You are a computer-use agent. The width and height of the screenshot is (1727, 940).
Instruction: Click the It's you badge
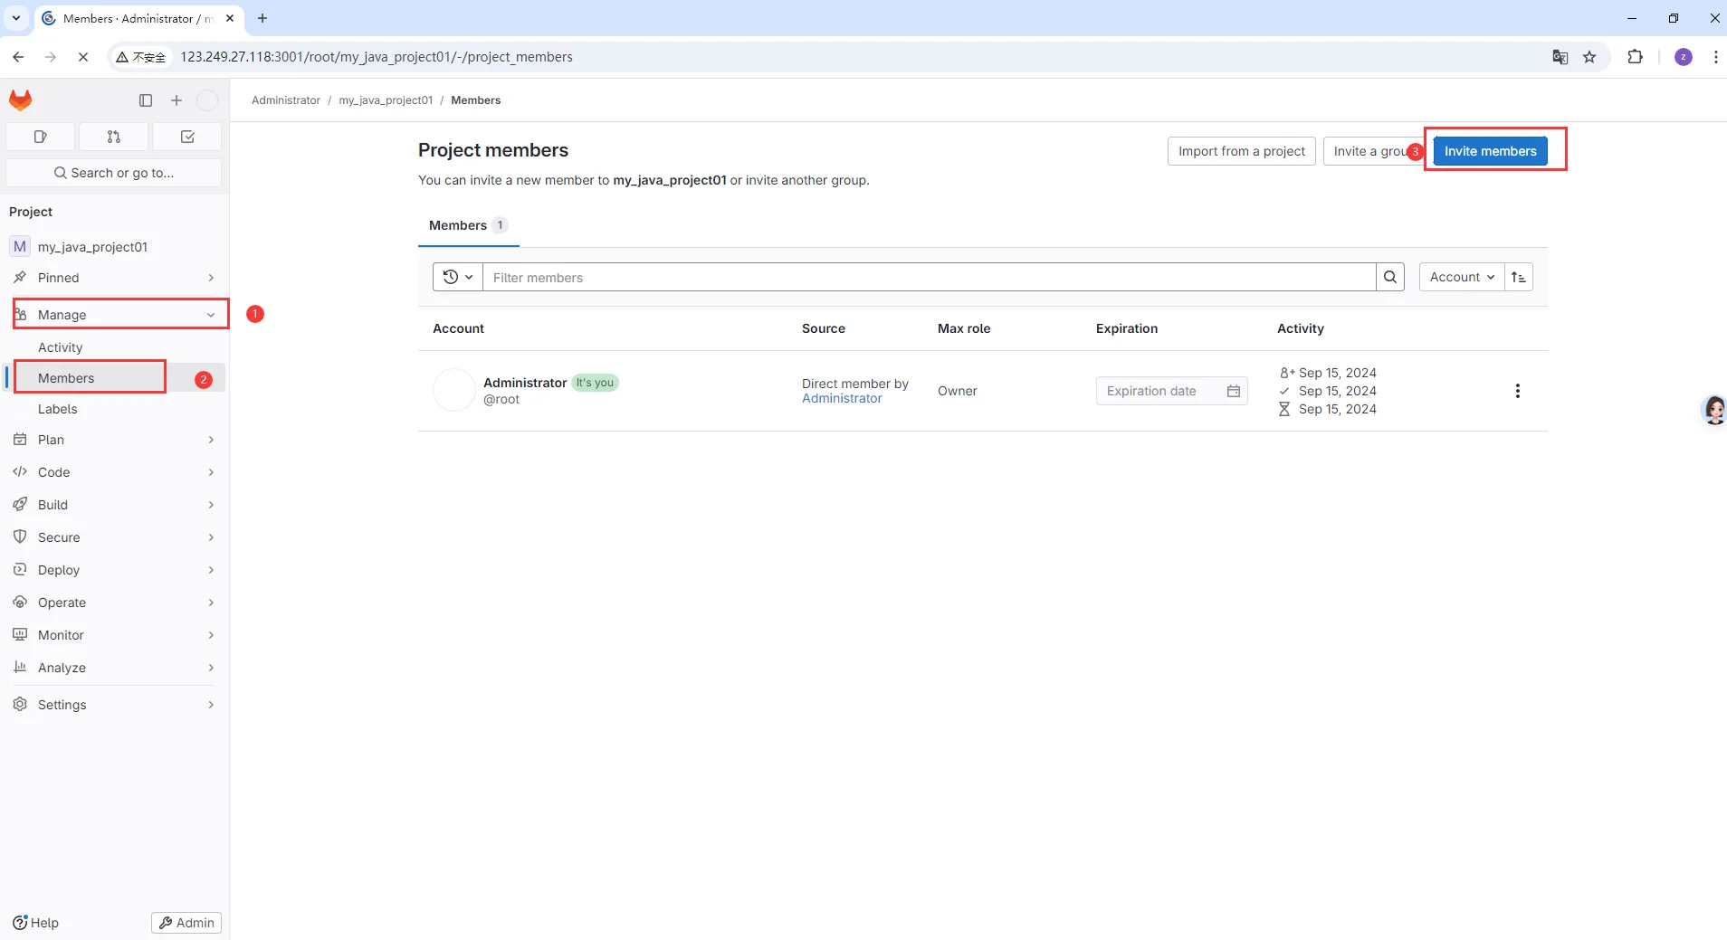[x=595, y=383]
